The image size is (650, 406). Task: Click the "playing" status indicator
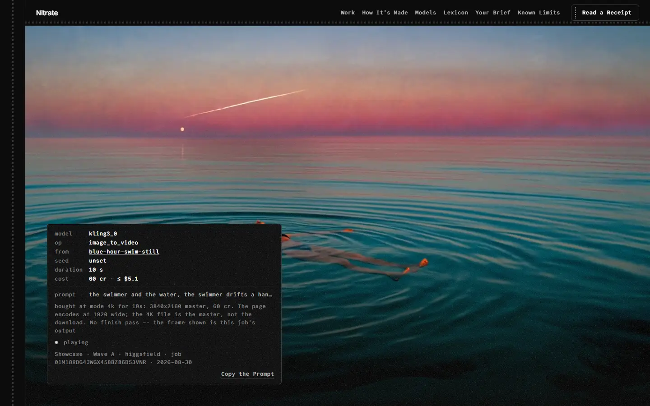coord(72,342)
